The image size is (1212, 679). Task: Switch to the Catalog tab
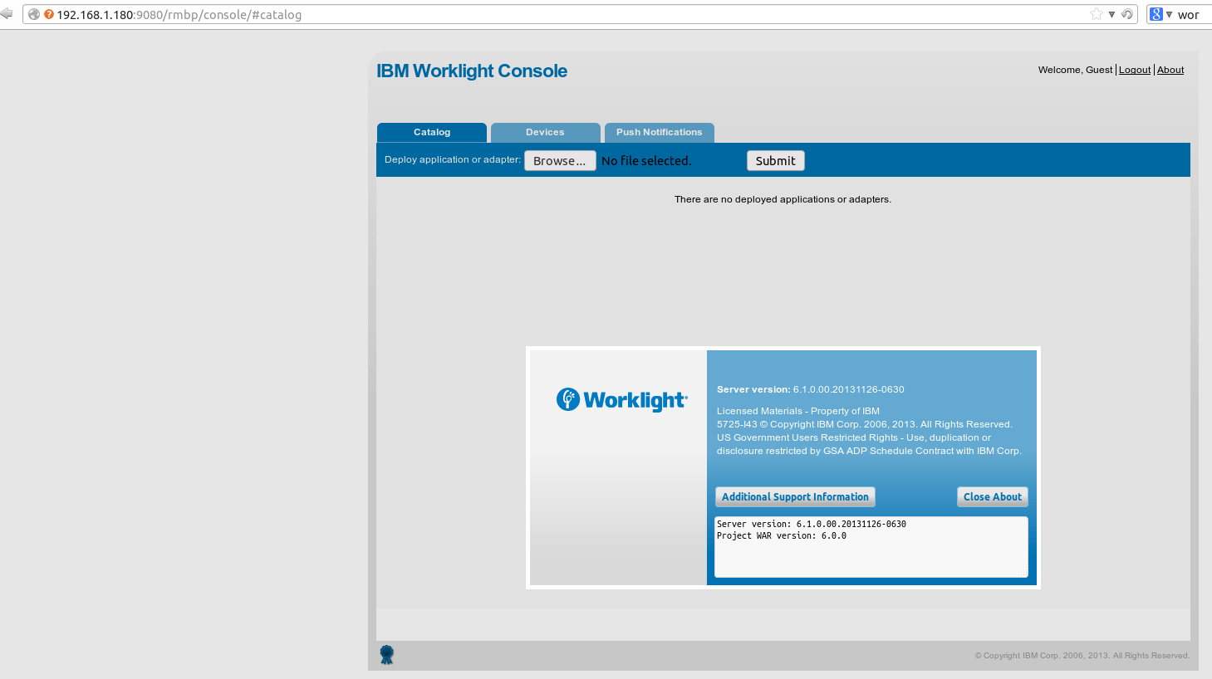pyautogui.click(x=432, y=133)
